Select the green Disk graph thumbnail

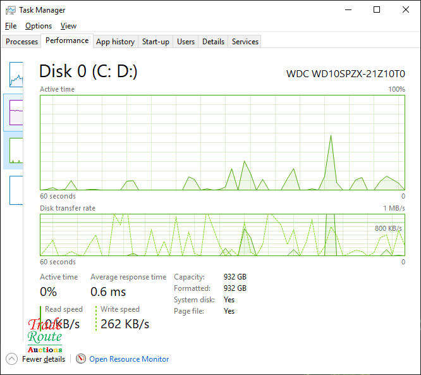(16, 151)
